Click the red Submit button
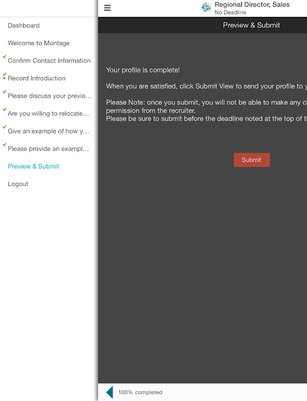307x401 pixels. [252, 160]
